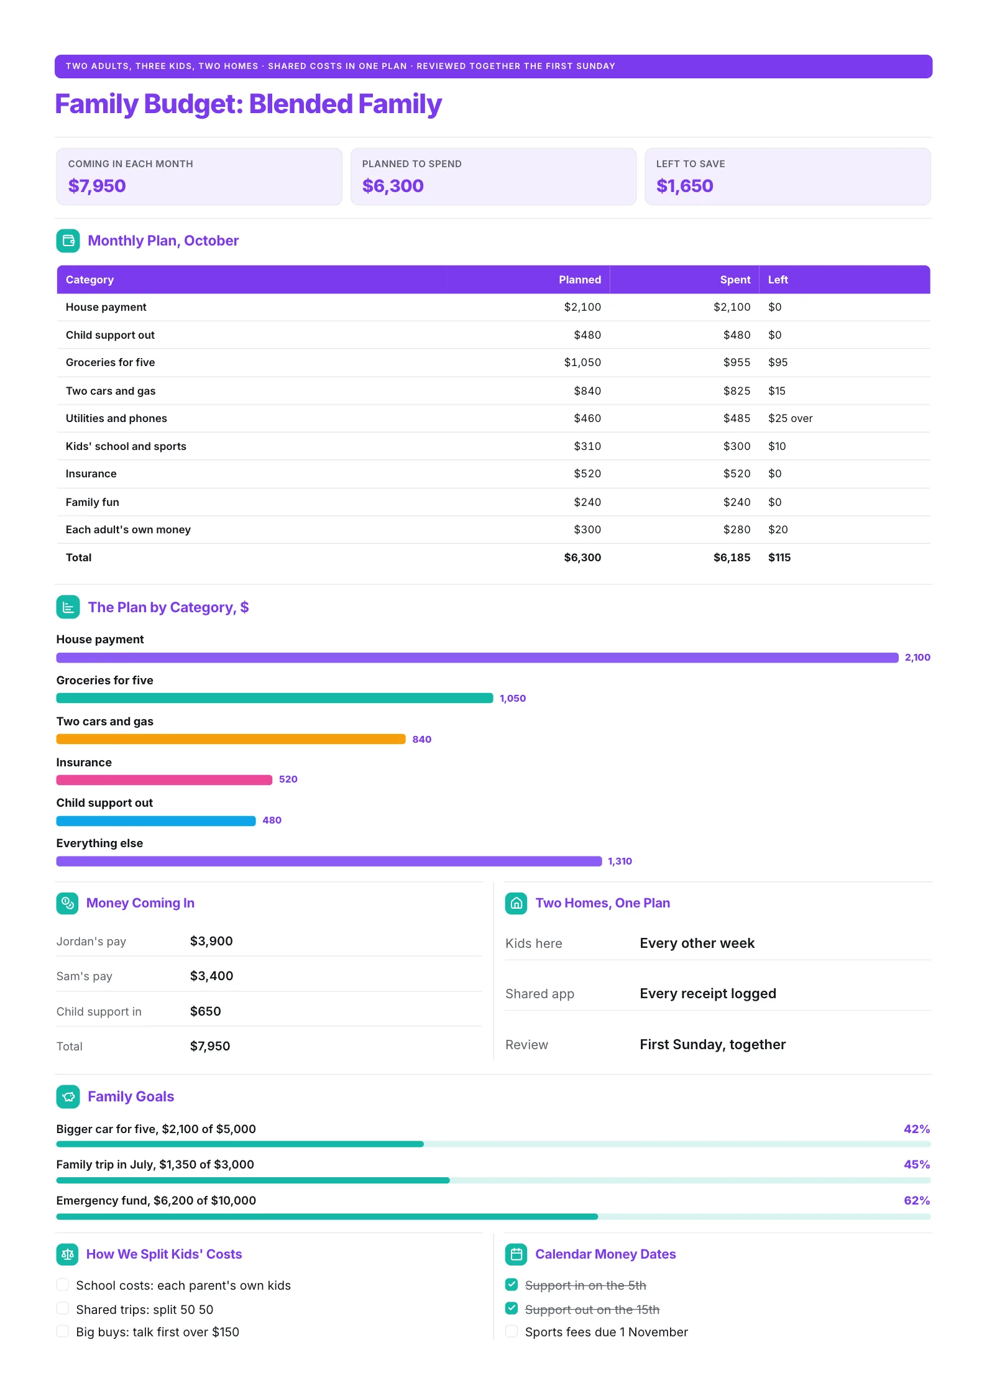Click the wallet icon beside Monthly Plan, October
987x1396 pixels.
68,241
